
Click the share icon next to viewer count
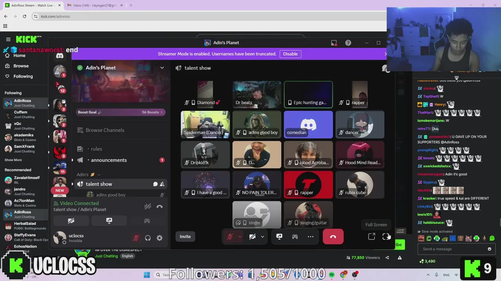click(x=387, y=258)
